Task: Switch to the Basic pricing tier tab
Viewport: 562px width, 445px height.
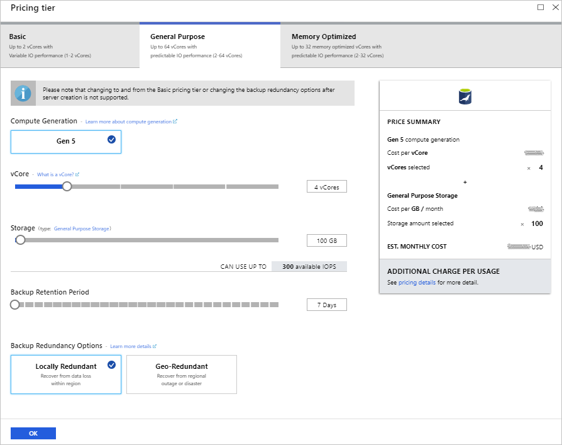Action: pyautogui.click(x=69, y=45)
